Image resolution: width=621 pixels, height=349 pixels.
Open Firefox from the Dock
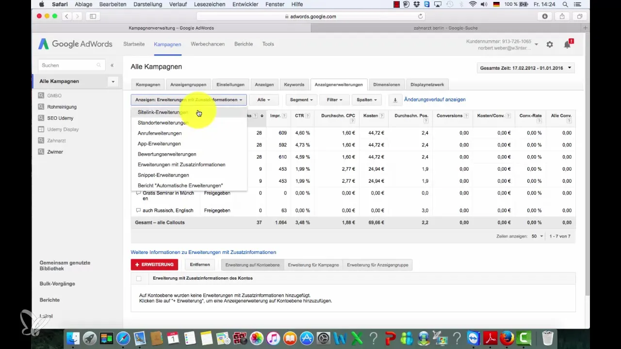tap(507, 338)
